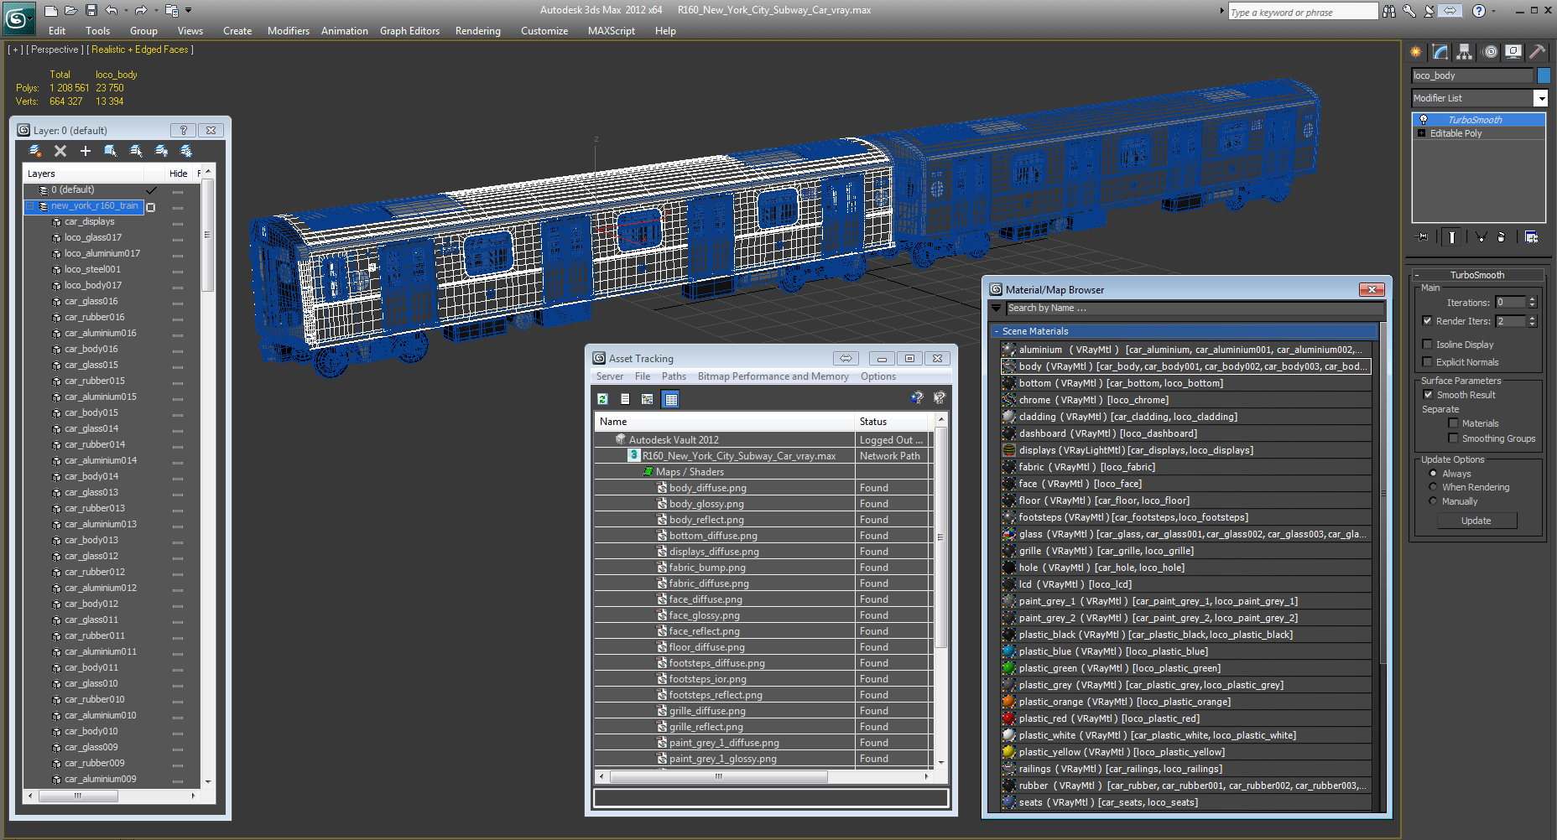Viewport: 1557px width, 840px height.
Task: Toggle the Smooth Result checkbox
Action: point(1428,395)
